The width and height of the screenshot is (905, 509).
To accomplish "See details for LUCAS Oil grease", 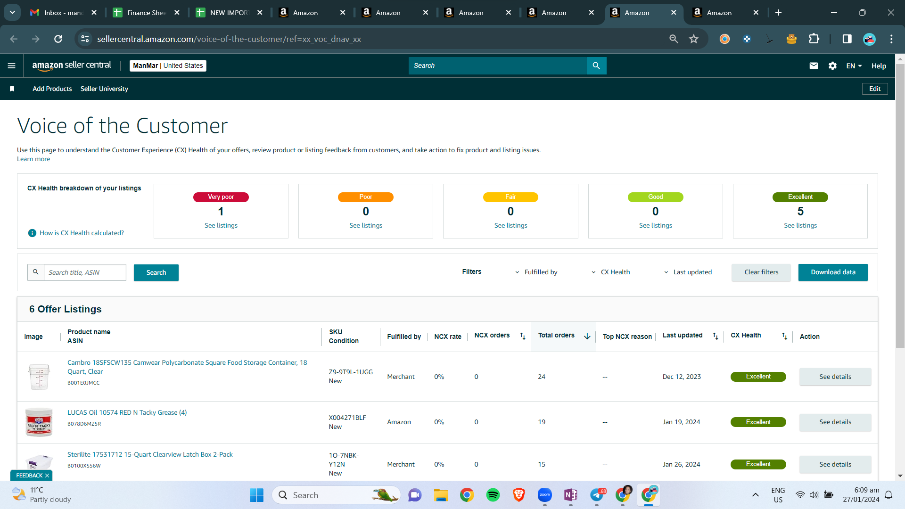I will tap(835, 422).
